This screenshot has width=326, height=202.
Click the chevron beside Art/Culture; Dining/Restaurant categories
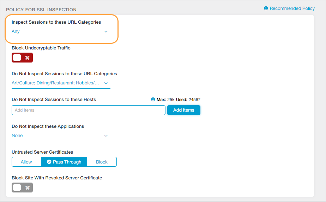(106, 83)
